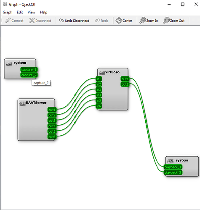Screen dimensions: 200x210
Task: Select RAATServer out3 port
Action: [52, 121]
